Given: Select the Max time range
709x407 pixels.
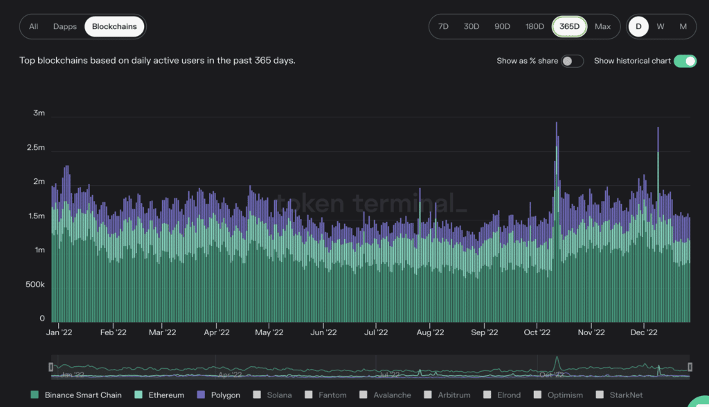Looking at the screenshot, I should [x=602, y=26].
